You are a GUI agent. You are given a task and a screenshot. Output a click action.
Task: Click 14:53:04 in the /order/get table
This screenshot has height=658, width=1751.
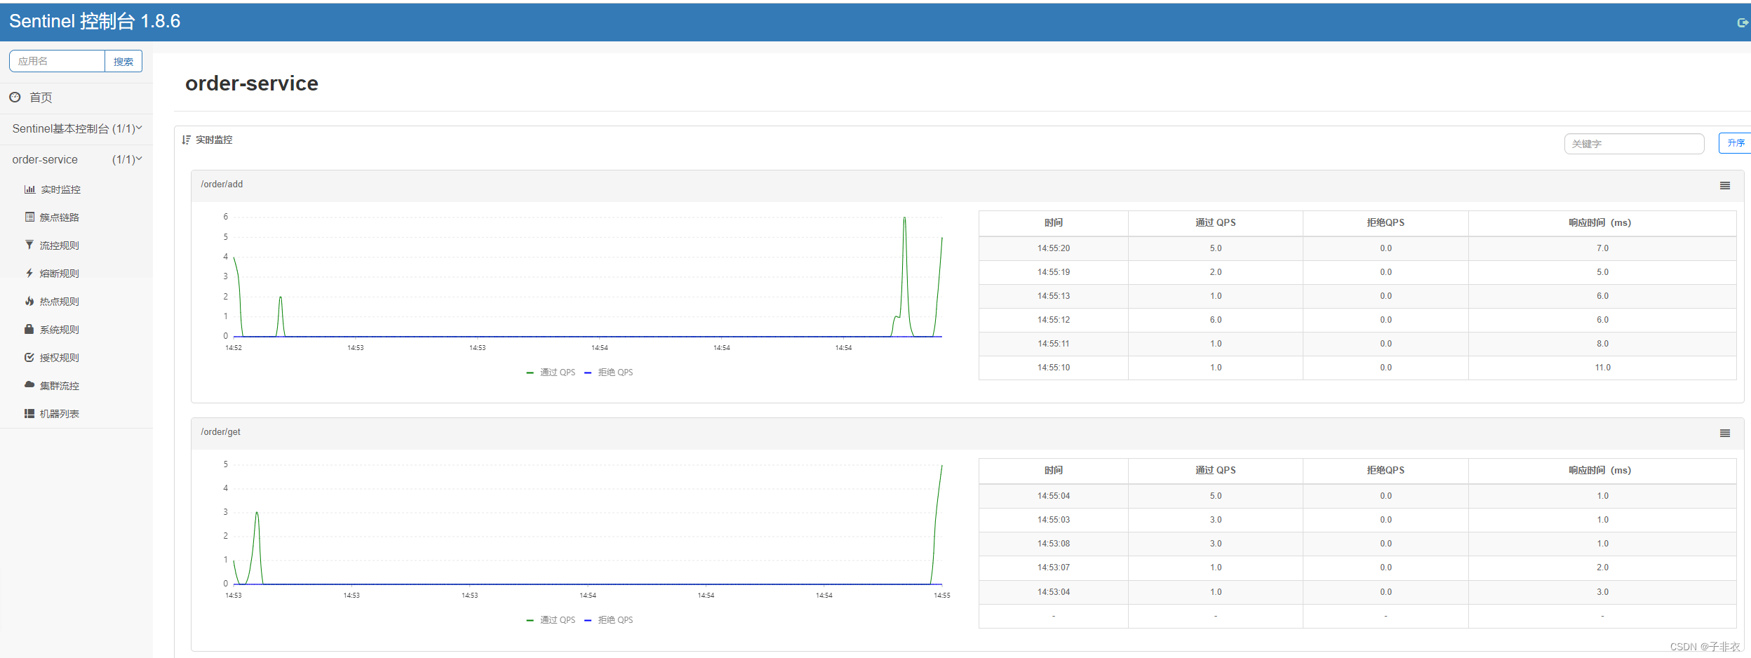1054,592
